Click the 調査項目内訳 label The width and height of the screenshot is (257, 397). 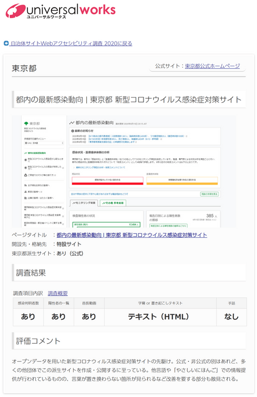[x=28, y=293]
